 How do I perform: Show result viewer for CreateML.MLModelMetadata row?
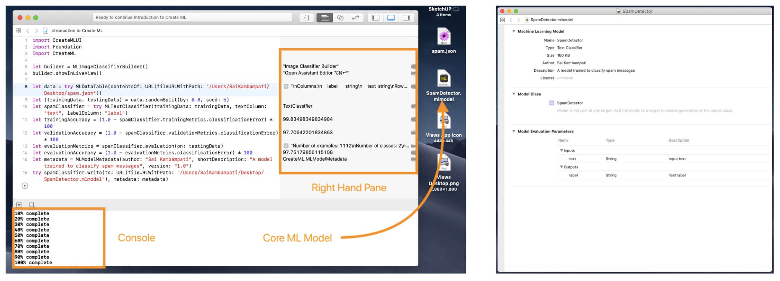(x=413, y=159)
